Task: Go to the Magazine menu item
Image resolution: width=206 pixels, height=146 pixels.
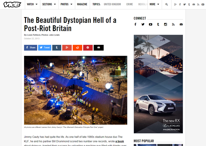Action: coord(82,4)
